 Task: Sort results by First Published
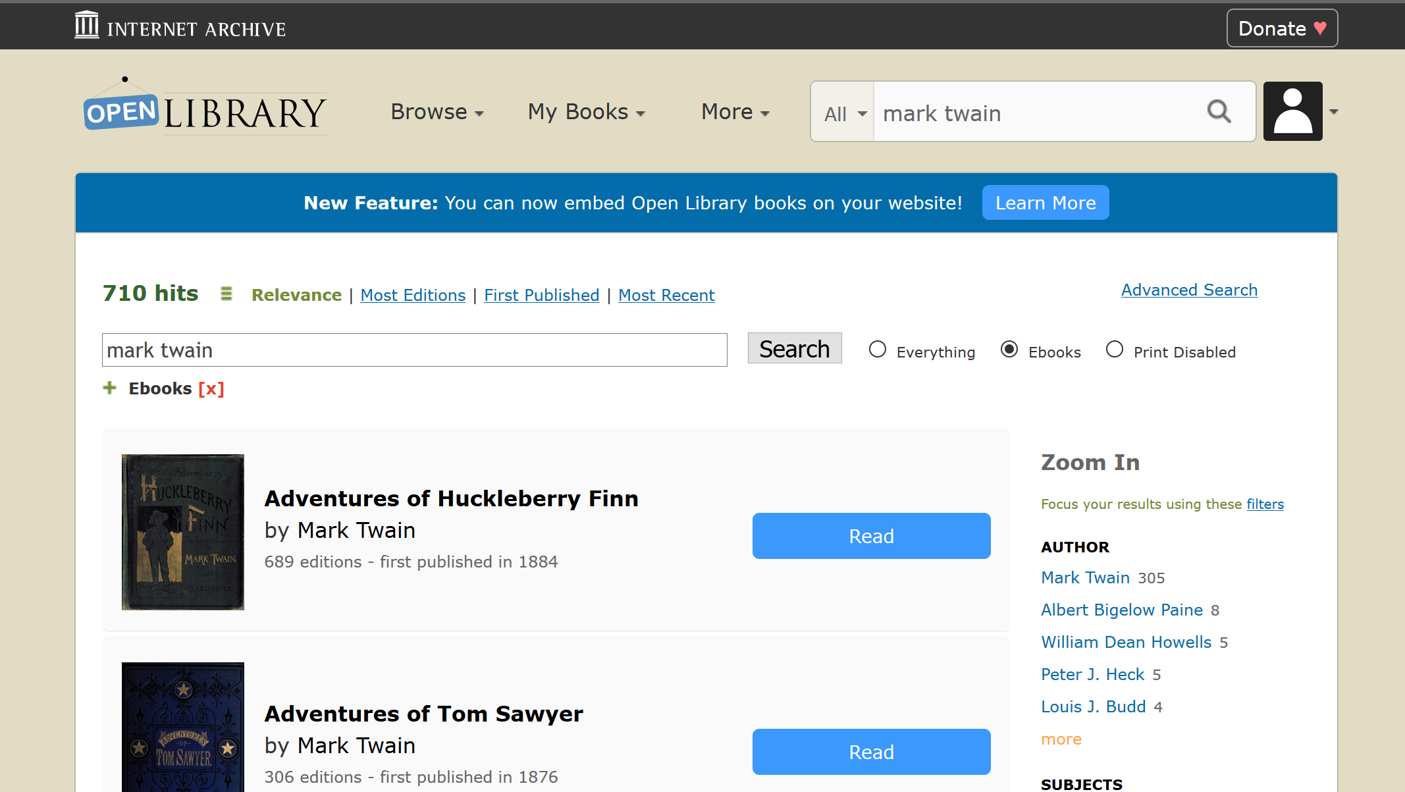541,295
